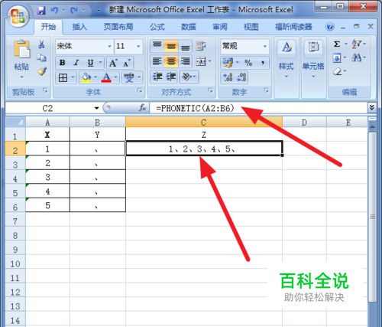
Task: Switch to the 数据 tab
Action: pos(189,27)
